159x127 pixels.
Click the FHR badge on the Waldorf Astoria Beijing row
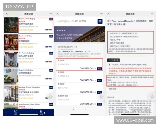click(51, 19)
